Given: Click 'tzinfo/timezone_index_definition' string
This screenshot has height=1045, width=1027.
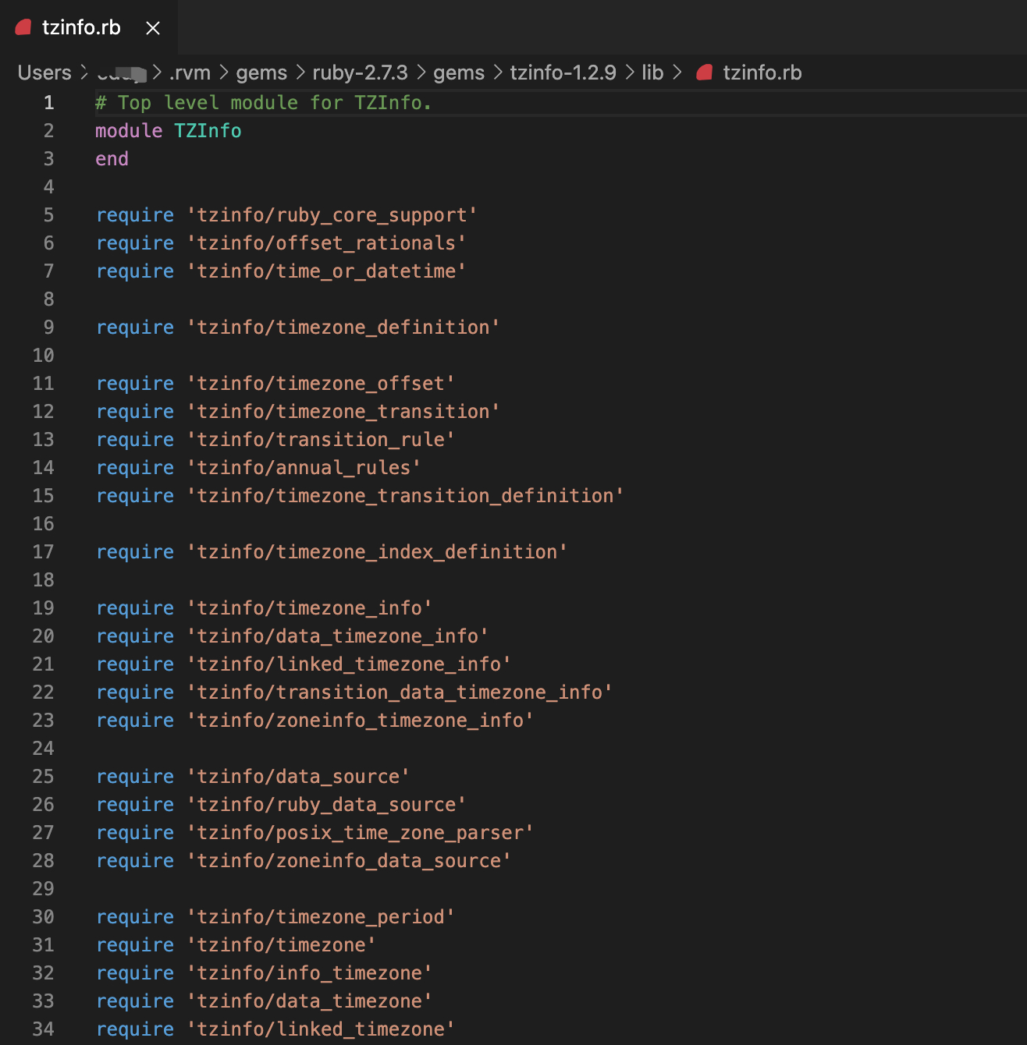Looking at the screenshot, I should point(377,551).
